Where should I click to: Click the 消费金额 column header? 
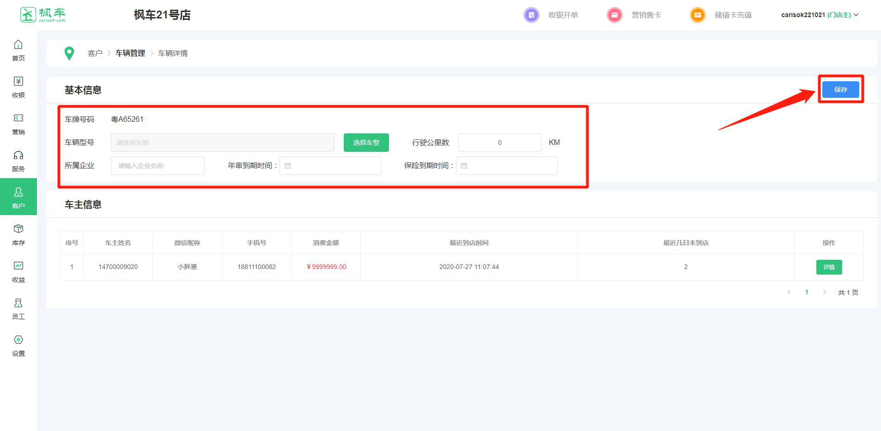[x=326, y=243]
